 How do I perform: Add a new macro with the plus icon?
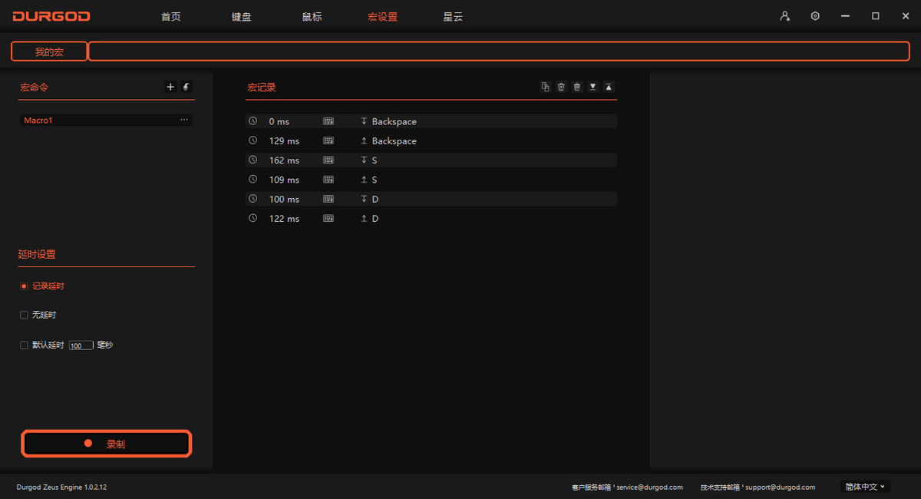point(170,87)
